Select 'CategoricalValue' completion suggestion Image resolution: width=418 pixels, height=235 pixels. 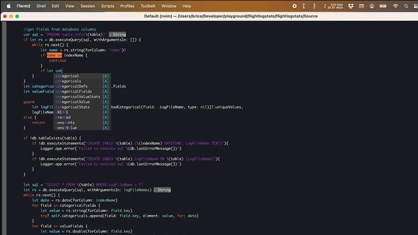tap(82, 102)
